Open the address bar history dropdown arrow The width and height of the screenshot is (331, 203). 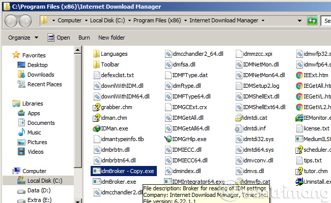tap(299, 21)
